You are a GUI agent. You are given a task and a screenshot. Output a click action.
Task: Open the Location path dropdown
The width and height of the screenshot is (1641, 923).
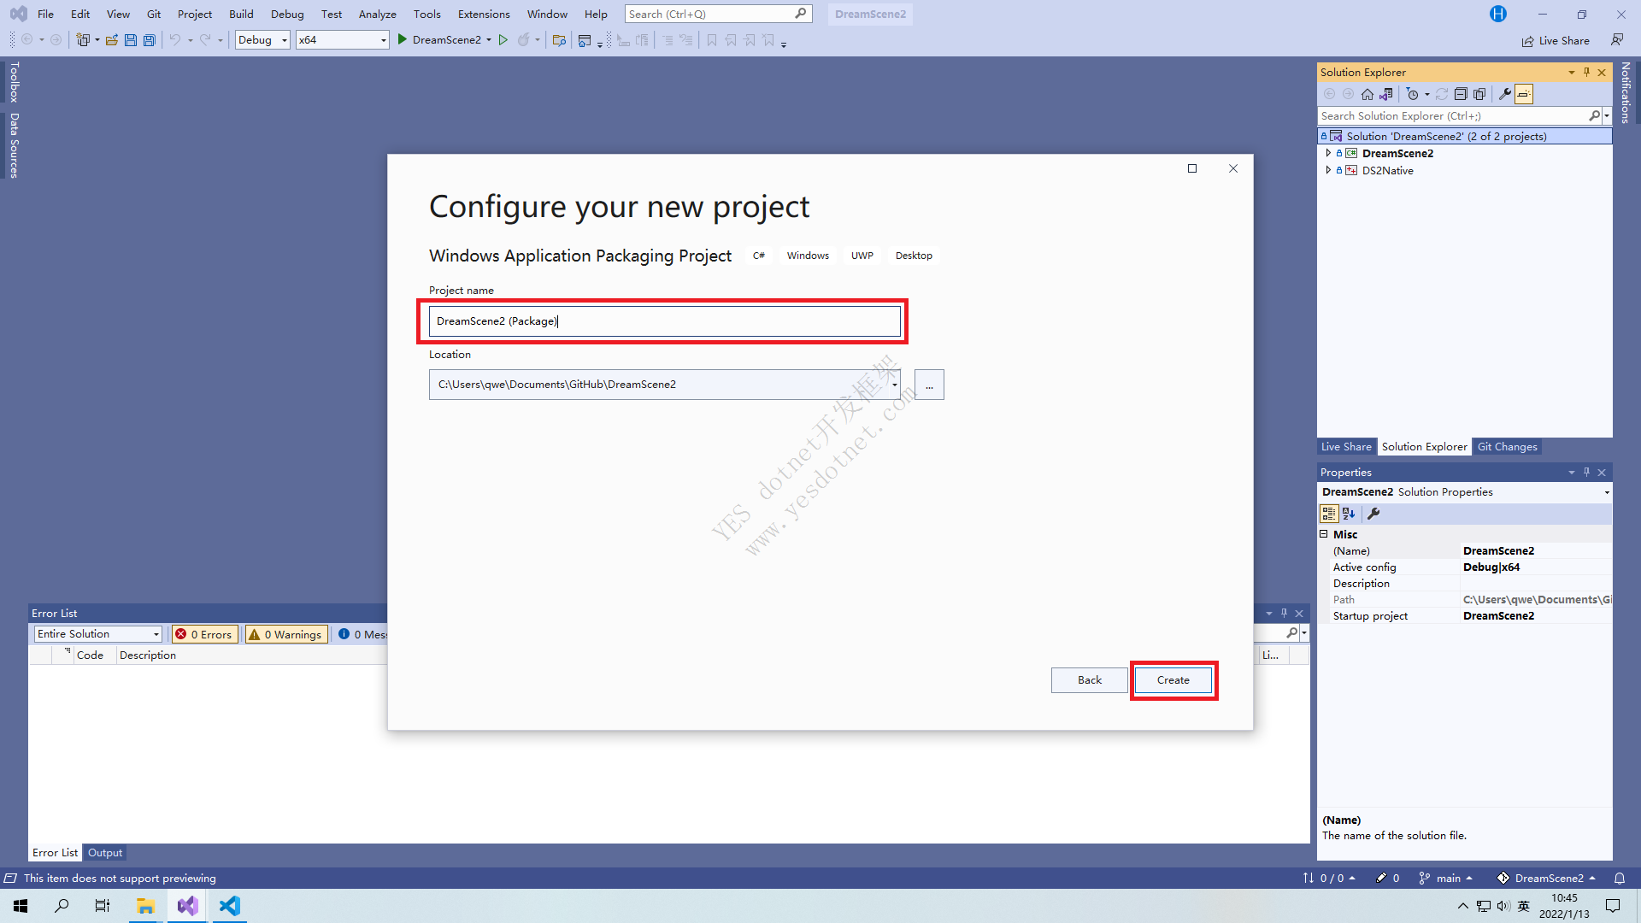click(x=894, y=385)
